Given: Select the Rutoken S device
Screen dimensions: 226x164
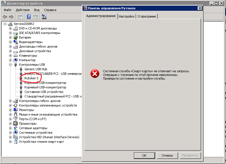Looking at the screenshot, I should [31, 78].
